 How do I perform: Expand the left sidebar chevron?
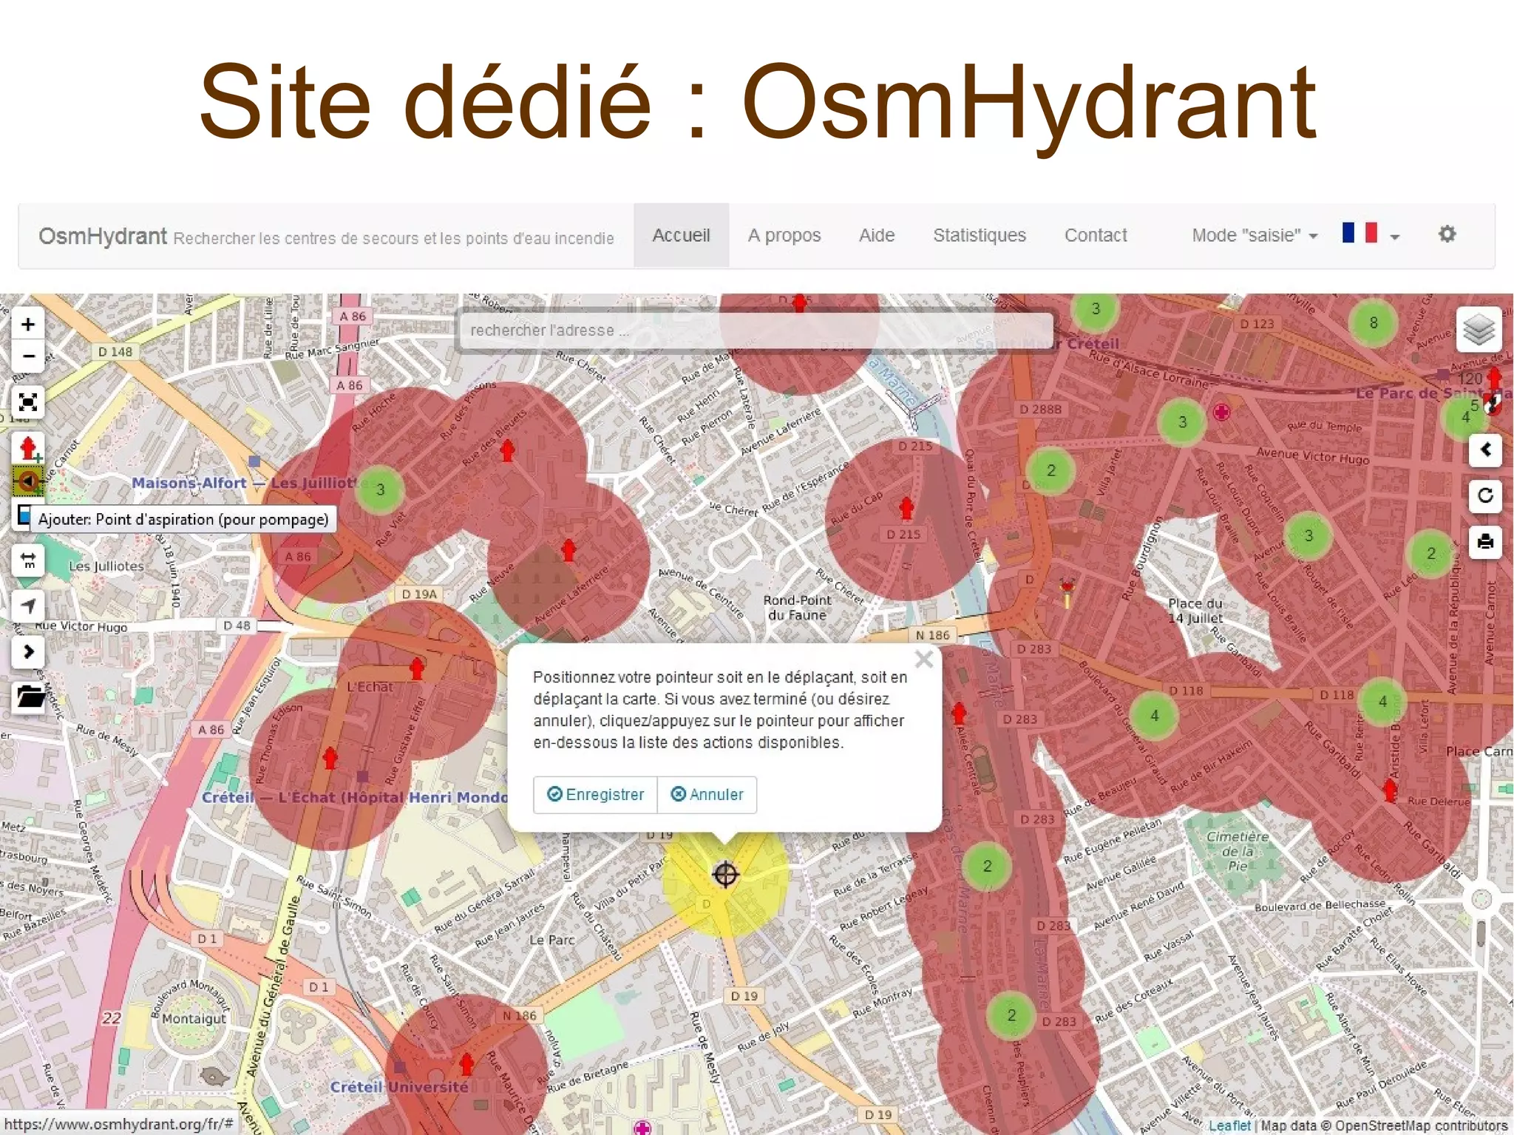pos(28,652)
